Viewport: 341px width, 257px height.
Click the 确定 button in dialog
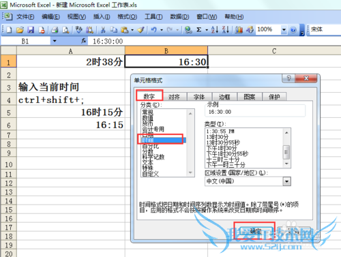tap(256, 231)
